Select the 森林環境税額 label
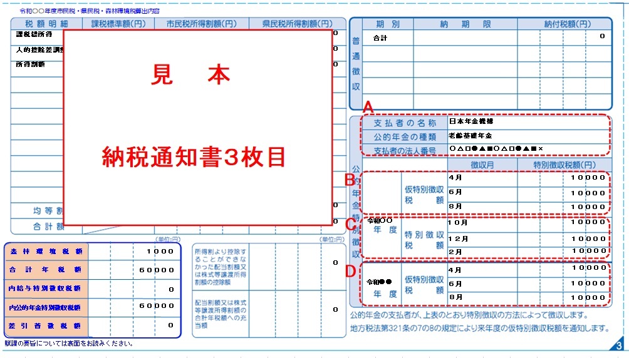The height and width of the screenshot is (358, 629). (46, 252)
